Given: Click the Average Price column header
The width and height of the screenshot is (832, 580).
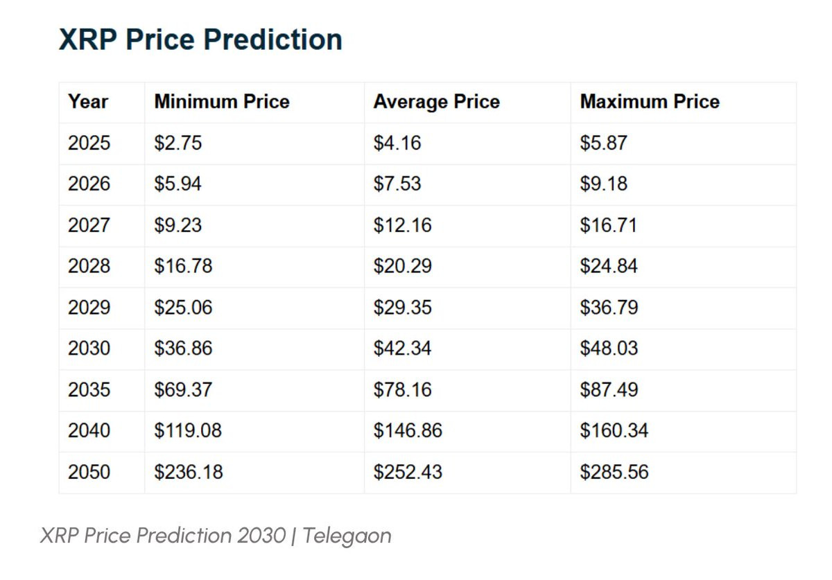Looking at the screenshot, I should click(x=436, y=102).
